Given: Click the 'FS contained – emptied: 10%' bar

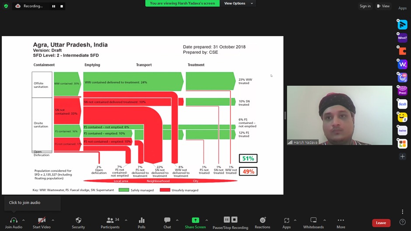Looking at the screenshot, I should (108, 133).
